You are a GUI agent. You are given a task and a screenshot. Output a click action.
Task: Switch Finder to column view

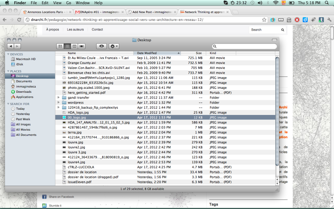coord(74,46)
